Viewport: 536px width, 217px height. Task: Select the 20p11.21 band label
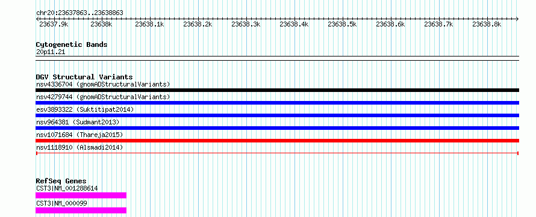[x=50, y=52]
